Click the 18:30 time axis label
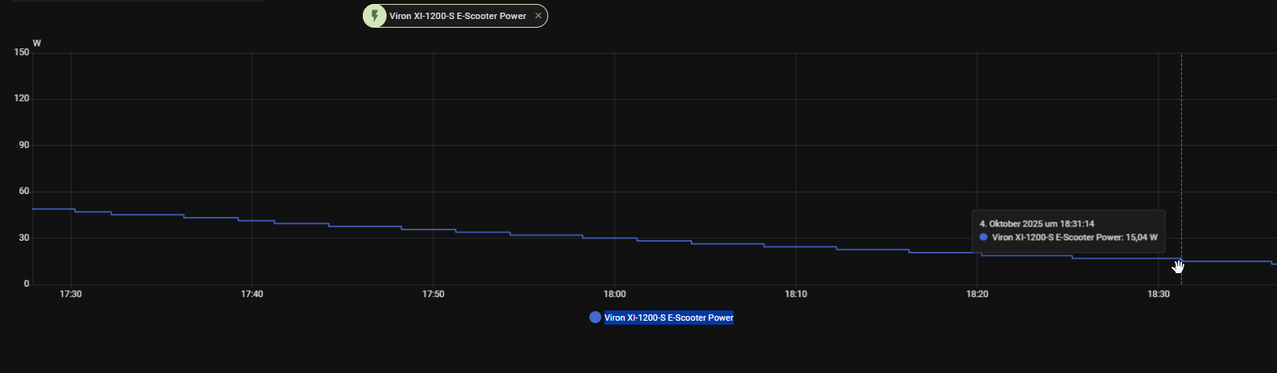The width and height of the screenshot is (1277, 373). point(1158,294)
